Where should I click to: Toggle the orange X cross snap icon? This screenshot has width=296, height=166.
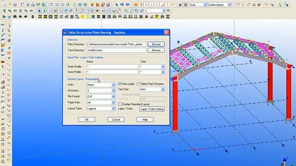(x=157, y=5)
